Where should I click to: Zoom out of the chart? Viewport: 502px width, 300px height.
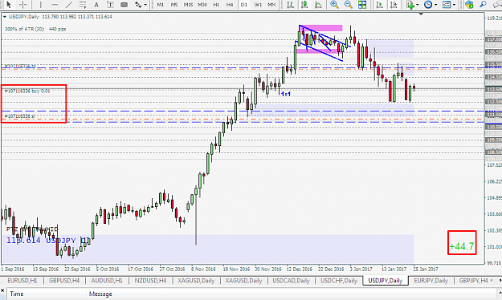coord(349,4)
